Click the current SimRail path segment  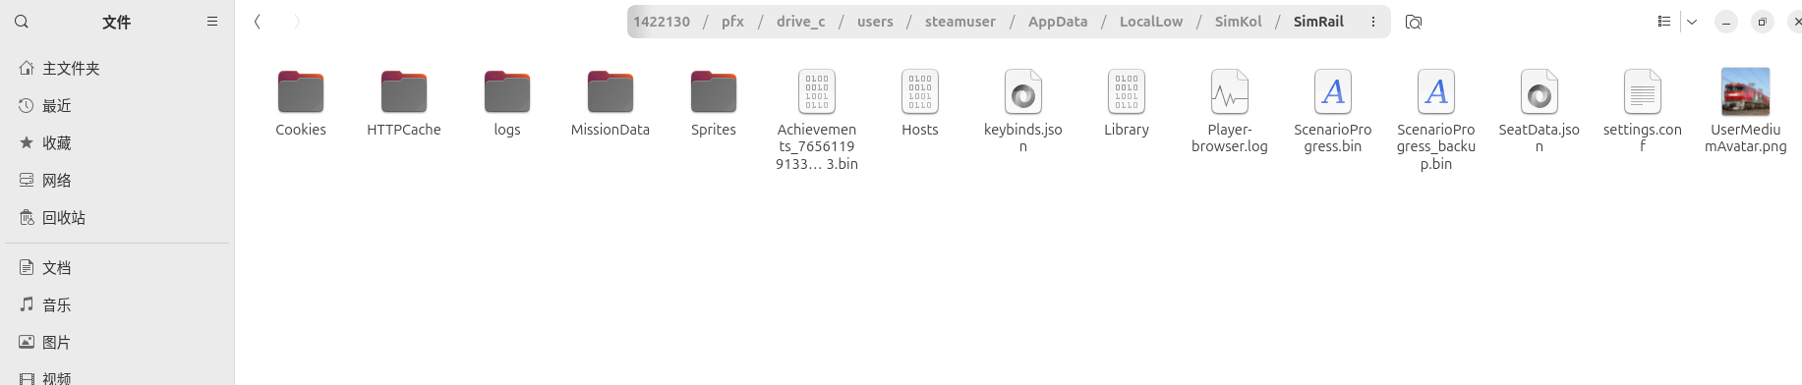click(x=1318, y=22)
